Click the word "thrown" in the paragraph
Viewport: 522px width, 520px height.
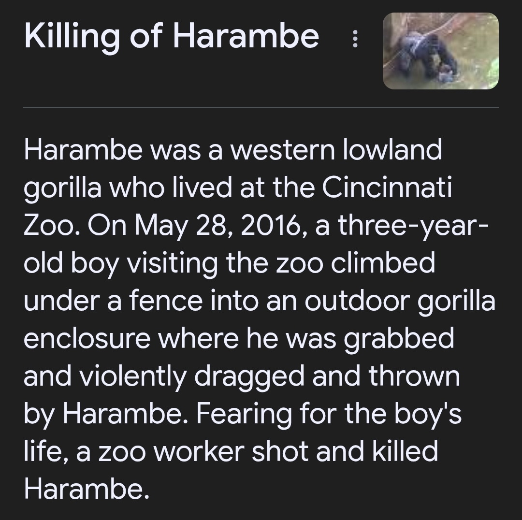click(414, 376)
